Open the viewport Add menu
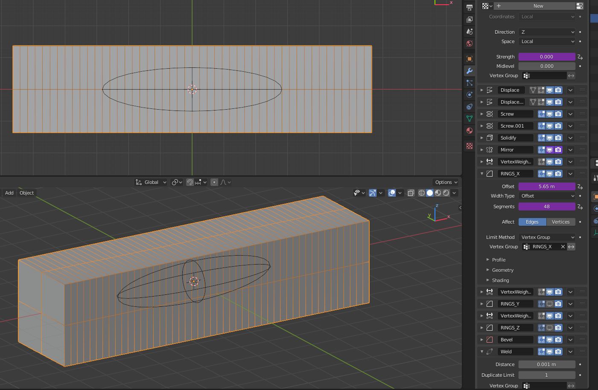The height and width of the screenshot is (390, 598). 9,193
